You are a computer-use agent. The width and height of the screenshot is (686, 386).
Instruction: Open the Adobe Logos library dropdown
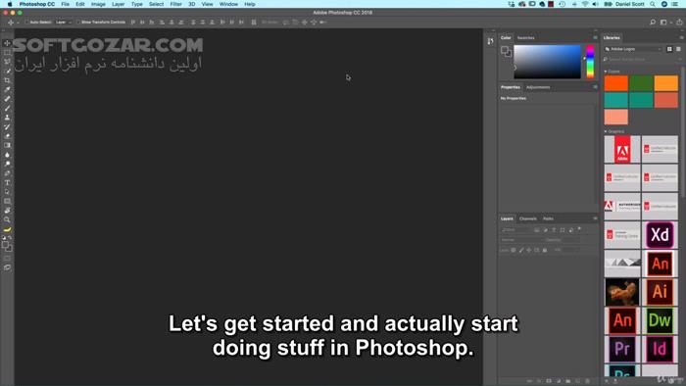point(633,49)
